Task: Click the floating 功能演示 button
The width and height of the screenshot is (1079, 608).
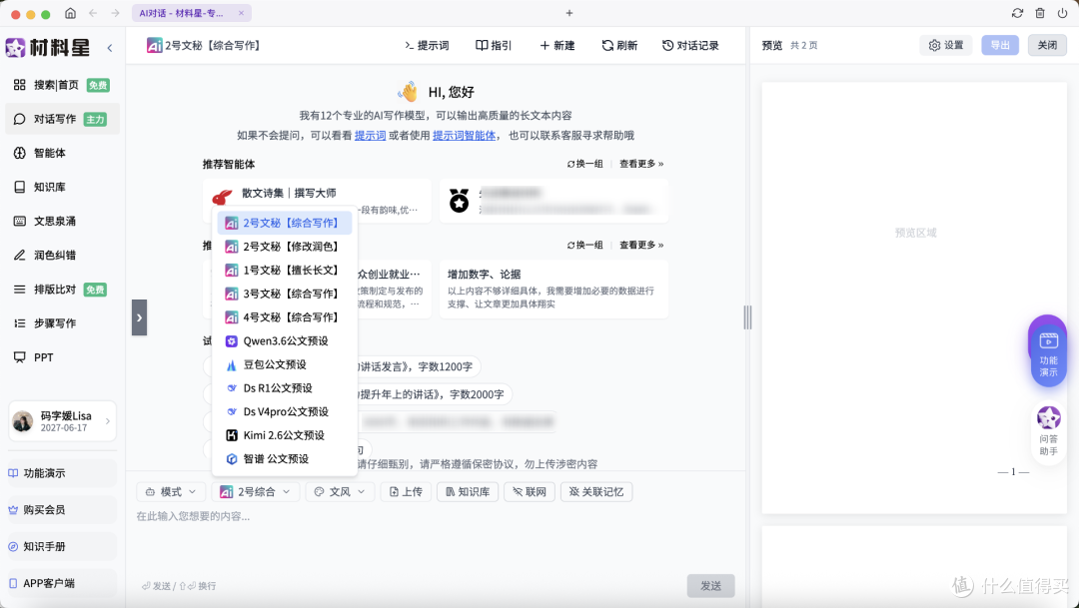Action: [x=1048, y=354]
